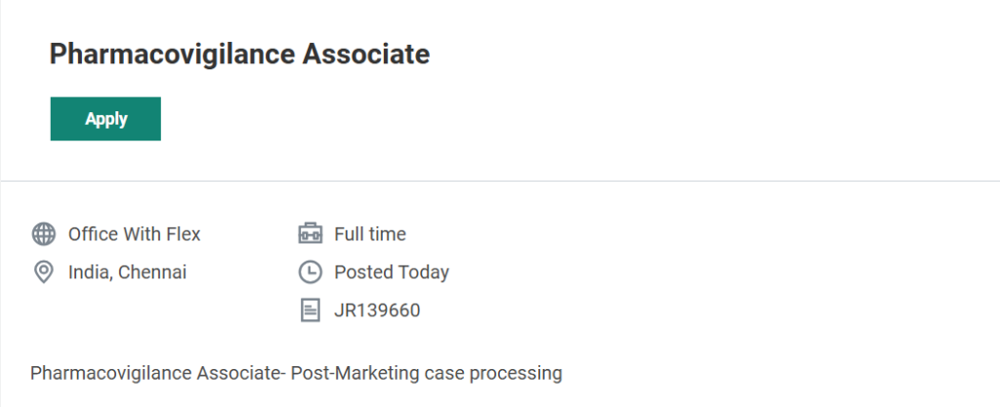Click the horizontal divider below Apply
This screenshot has width=1000, height=407.
pos(500,181)
